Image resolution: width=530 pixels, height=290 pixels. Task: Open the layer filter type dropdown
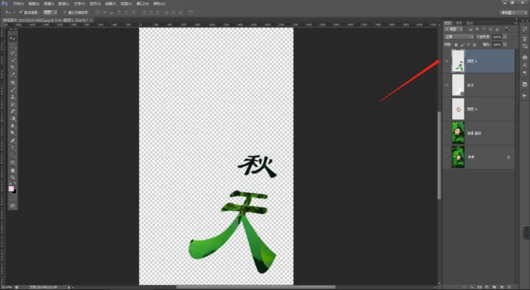click(453, 29)
